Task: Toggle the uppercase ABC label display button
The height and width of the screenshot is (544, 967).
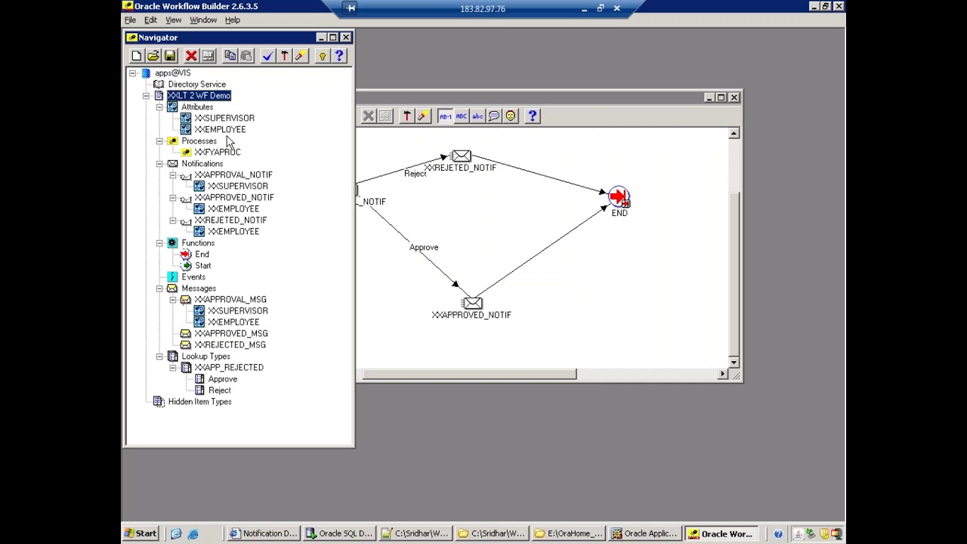Action: click(462, 116)
